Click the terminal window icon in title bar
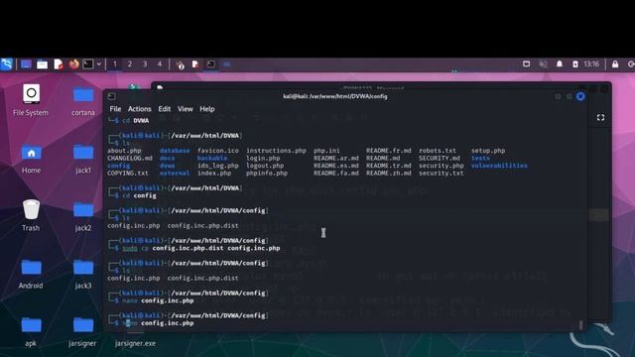The image size is (635, 357). tap(111, 96)
